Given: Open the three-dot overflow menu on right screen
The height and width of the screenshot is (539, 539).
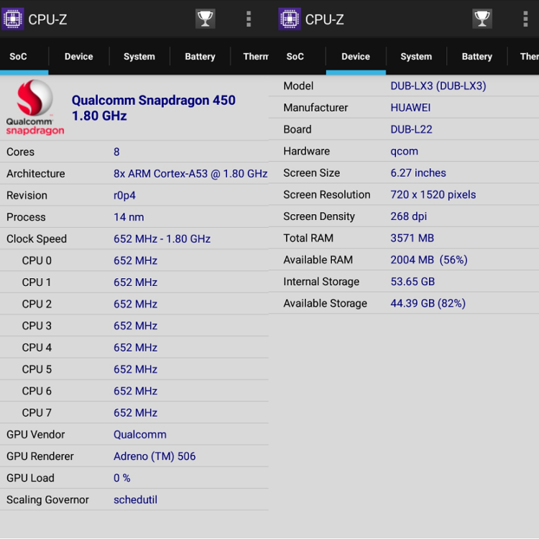Looking at the screenshot, I should (525, 19).
